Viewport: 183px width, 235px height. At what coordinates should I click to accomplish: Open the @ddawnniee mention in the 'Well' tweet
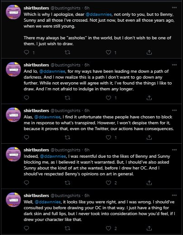pos(48,202)
